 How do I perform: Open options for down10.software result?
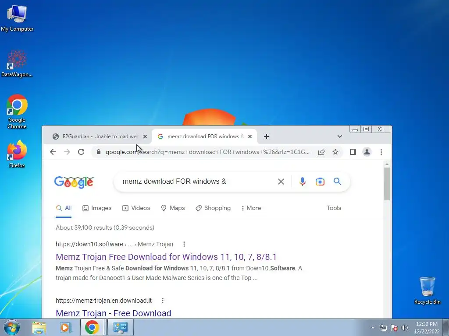(x=184, y=244)
